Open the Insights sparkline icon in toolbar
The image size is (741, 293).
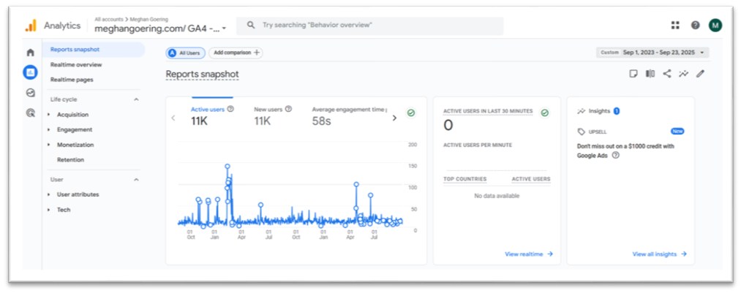tap(683, 74)
